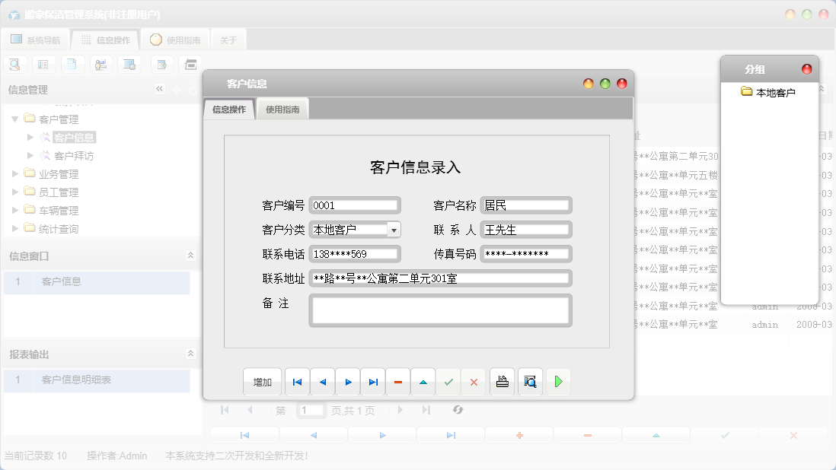
Task: Confirm the record with the green checkmark icon
Action: (448, 382)
